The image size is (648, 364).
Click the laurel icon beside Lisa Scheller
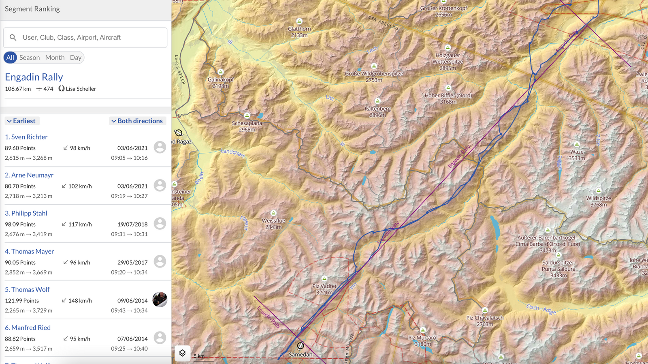click(x=62, y=88)
